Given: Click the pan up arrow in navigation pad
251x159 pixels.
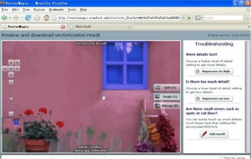Looking at the screenshot, I should 11,62.
